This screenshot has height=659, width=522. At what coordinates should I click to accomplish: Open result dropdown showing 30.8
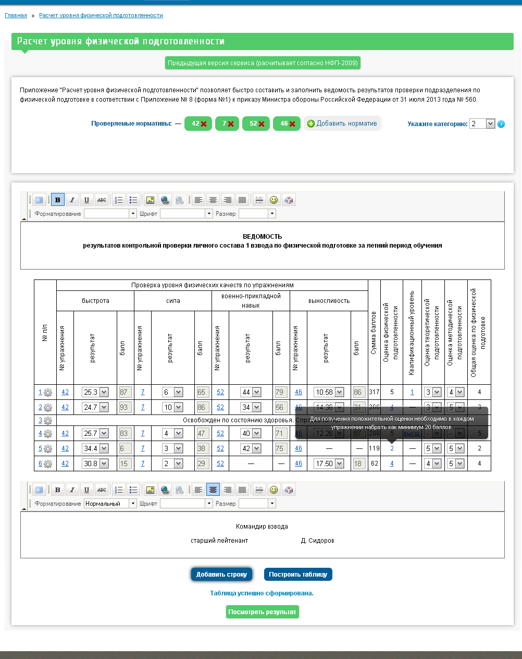(95, 463)
